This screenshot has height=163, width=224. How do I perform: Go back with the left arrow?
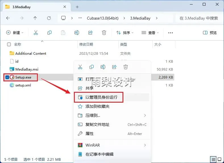pyautogui.click(x=8, y=18)
